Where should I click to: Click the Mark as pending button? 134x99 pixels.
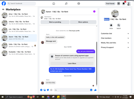[55, 22]
